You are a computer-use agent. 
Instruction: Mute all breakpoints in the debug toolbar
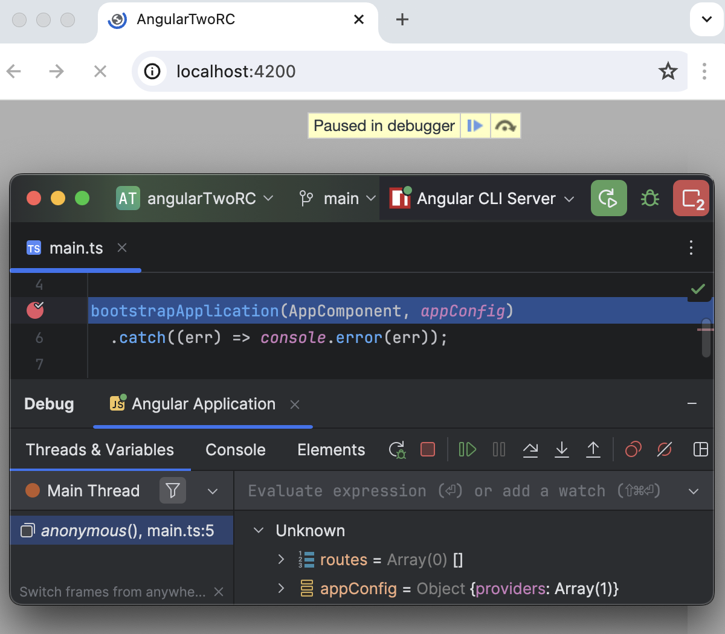665,449
